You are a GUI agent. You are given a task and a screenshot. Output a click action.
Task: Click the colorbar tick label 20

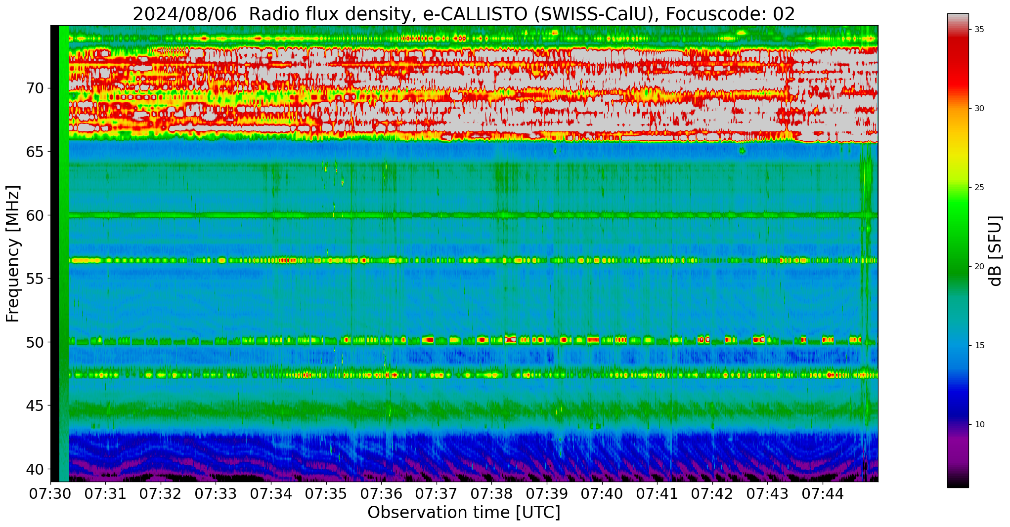(979, 267)
